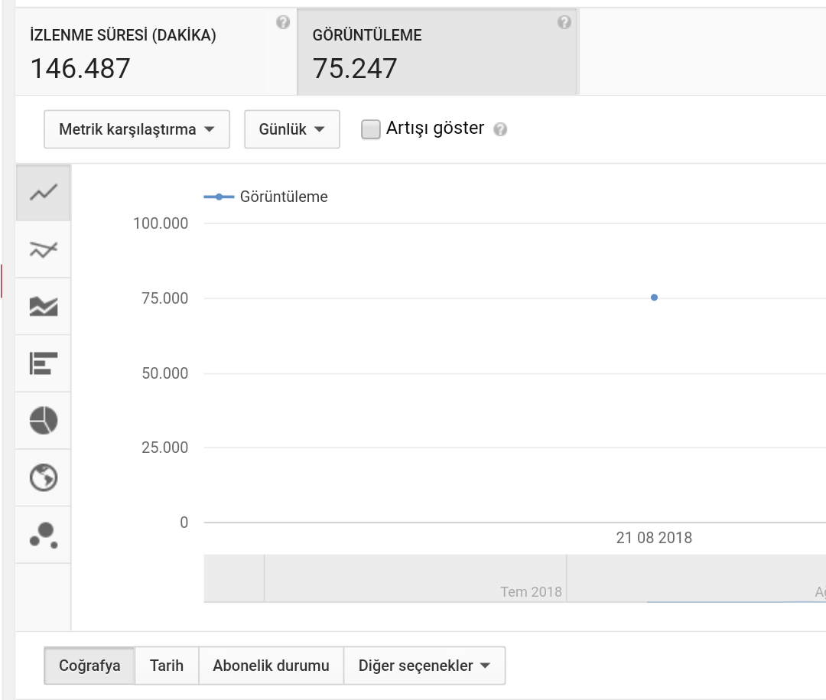Open help icon beside Artışı göster
The image size is (826, 700).
[x=500, y=129]
